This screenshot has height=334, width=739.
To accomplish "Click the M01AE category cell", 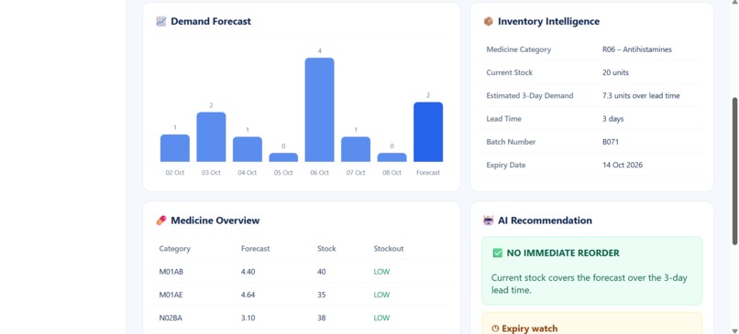I will point(171,295).
